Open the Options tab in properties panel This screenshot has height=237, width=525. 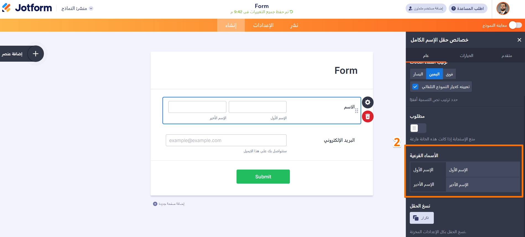coord(466,56)
